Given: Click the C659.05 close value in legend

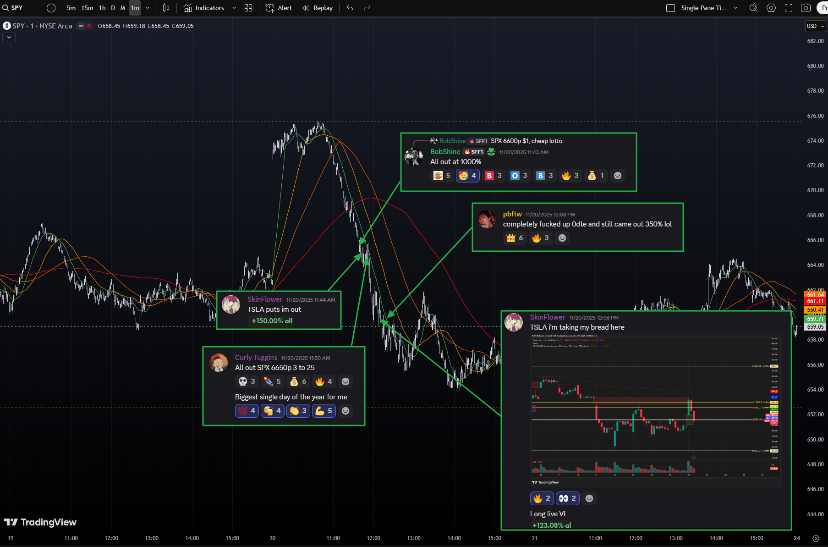Looking at the screenshot, I should [x=183, y=26].
